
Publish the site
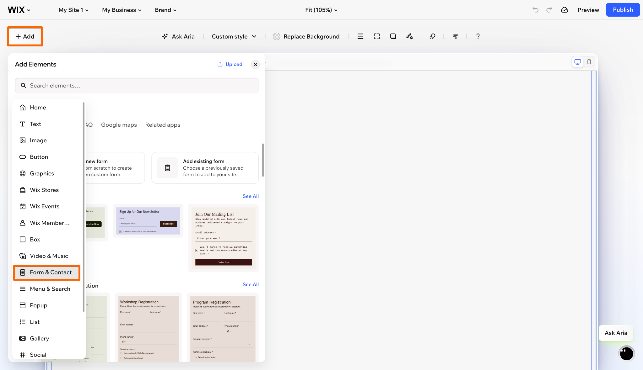click(623, 10)
